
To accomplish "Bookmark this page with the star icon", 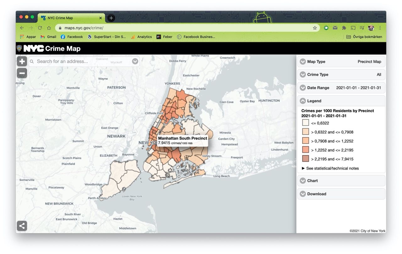I will point(315,28).
